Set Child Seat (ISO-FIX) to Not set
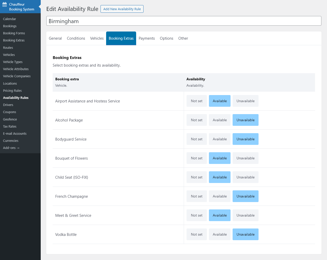The height and width of the screenshot is (260, 327). click(x=196, y=177)
